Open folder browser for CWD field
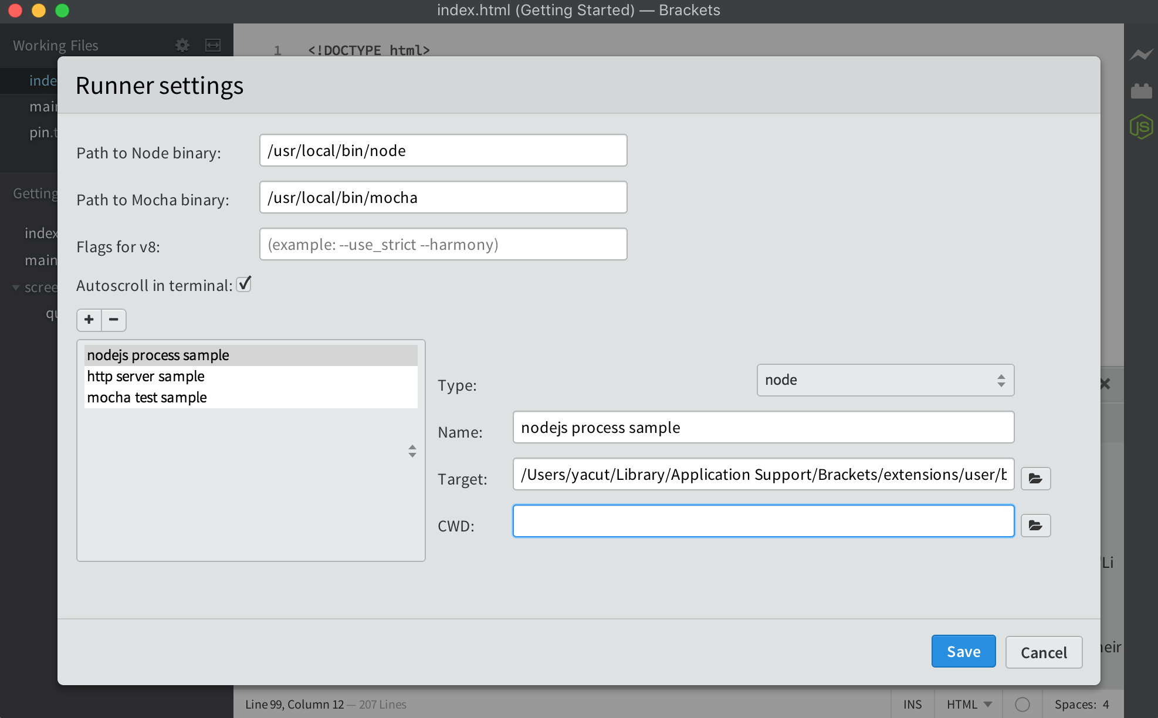This screenshot has height=718, width=1158. tap(1035, 525)
